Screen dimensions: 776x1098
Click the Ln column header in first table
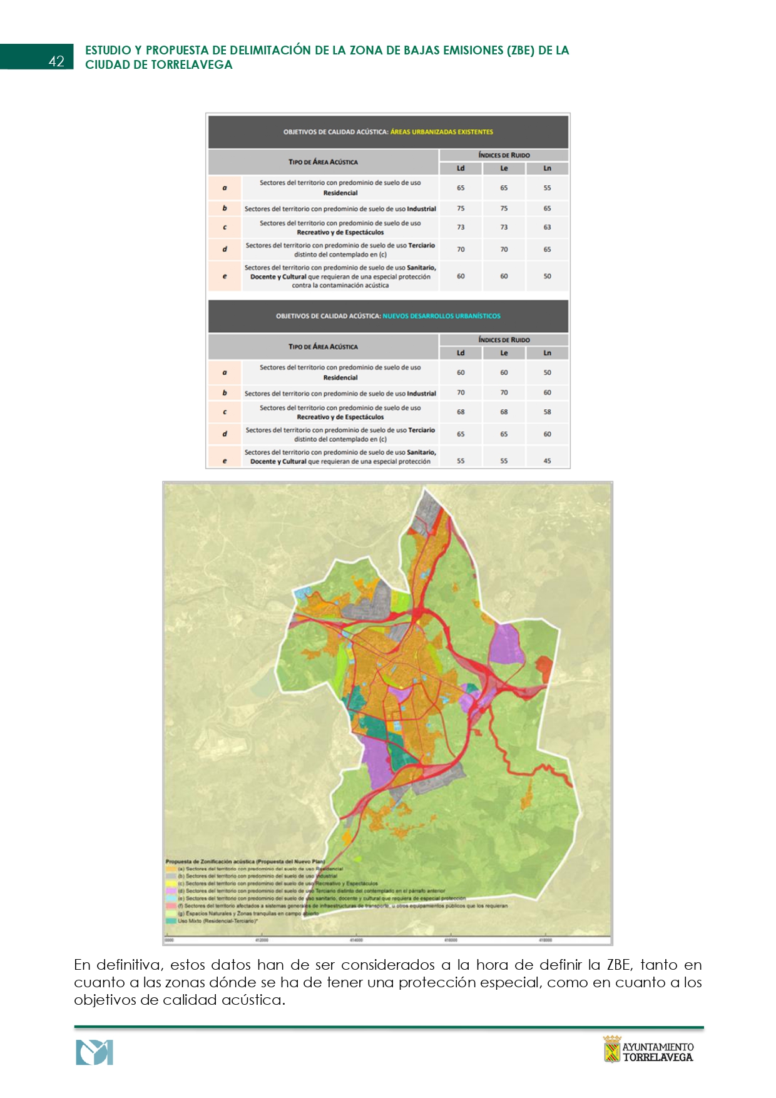(x=547, y=168)
